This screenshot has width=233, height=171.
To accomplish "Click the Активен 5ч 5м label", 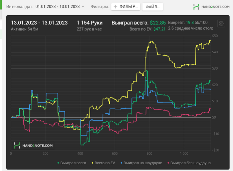I will point(25,29).
